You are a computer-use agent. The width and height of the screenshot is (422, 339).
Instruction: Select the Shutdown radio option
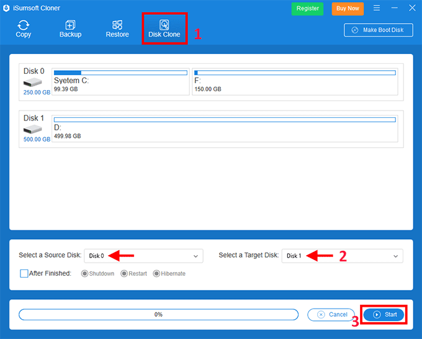[85, 273]
